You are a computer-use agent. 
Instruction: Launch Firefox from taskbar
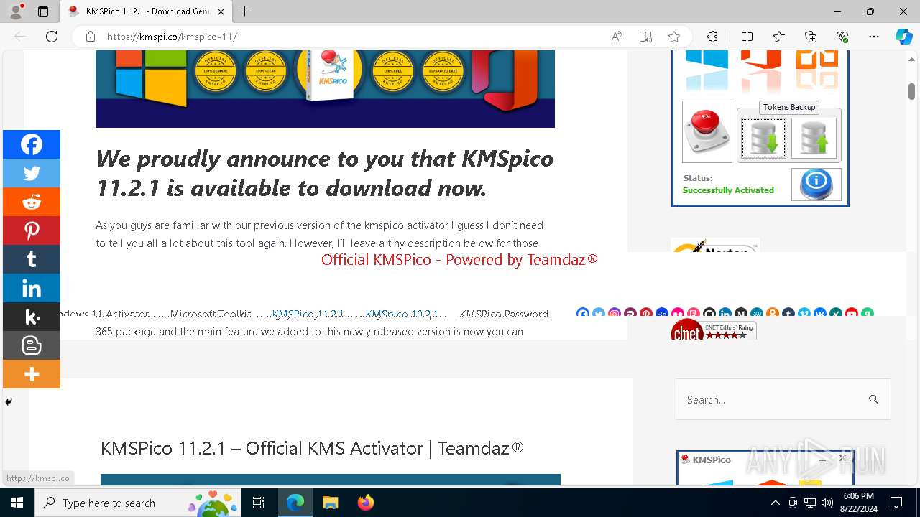pos(365,503)
